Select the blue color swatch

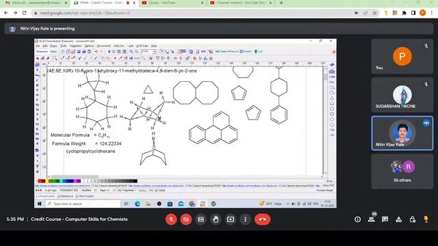click(68, 181)
